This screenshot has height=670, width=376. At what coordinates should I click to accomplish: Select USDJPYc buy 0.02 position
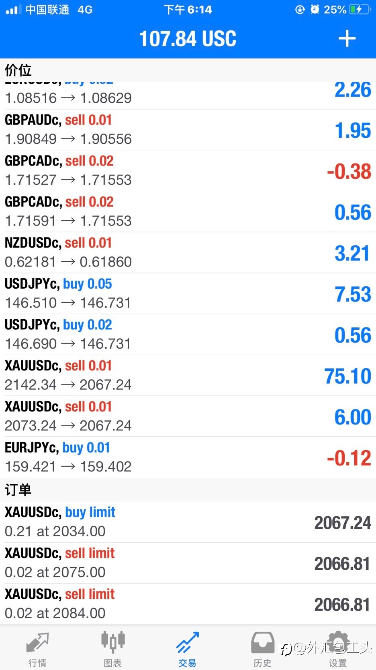pyautogui.click(x=188, y=335)
